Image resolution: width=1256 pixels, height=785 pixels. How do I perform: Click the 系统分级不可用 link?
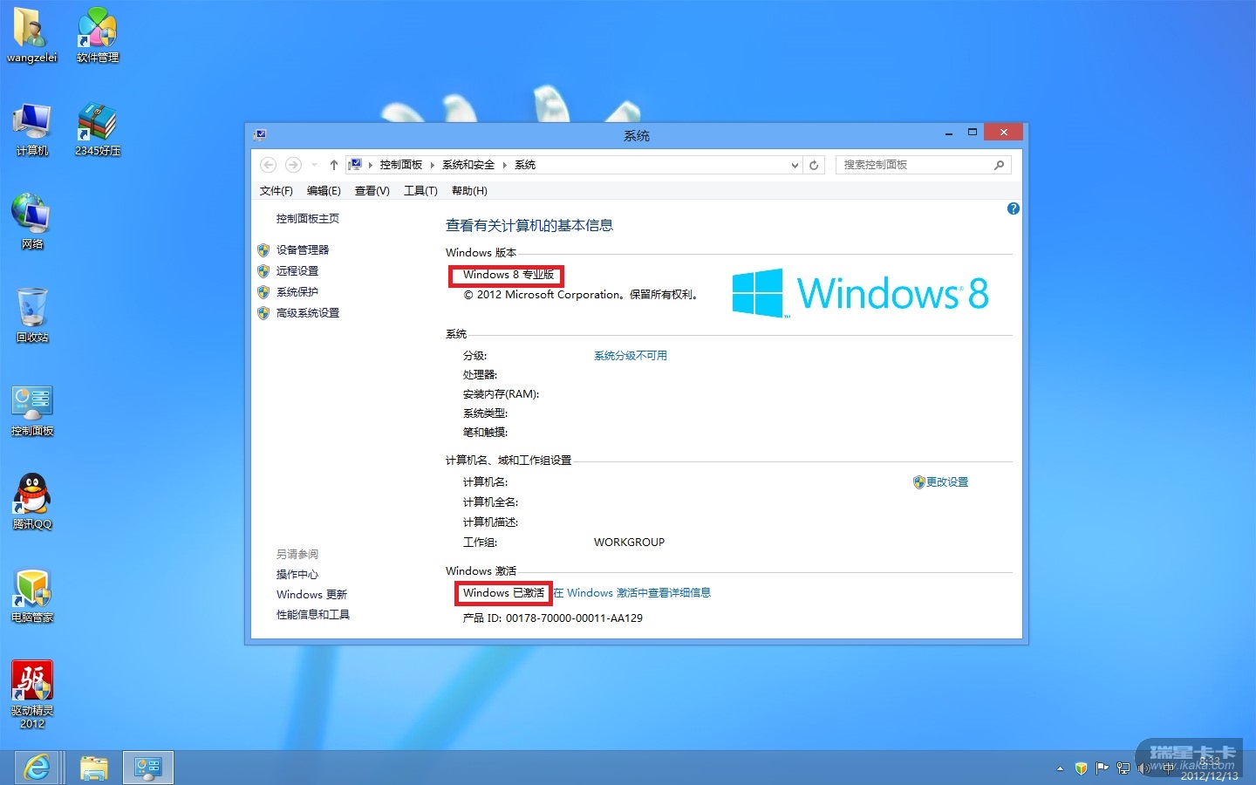631,356
